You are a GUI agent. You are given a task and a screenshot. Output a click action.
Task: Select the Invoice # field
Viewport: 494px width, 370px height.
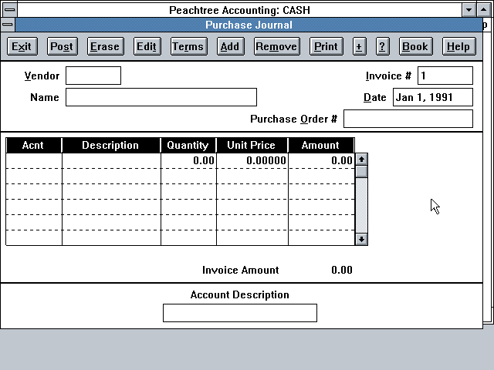pos(445,76)
